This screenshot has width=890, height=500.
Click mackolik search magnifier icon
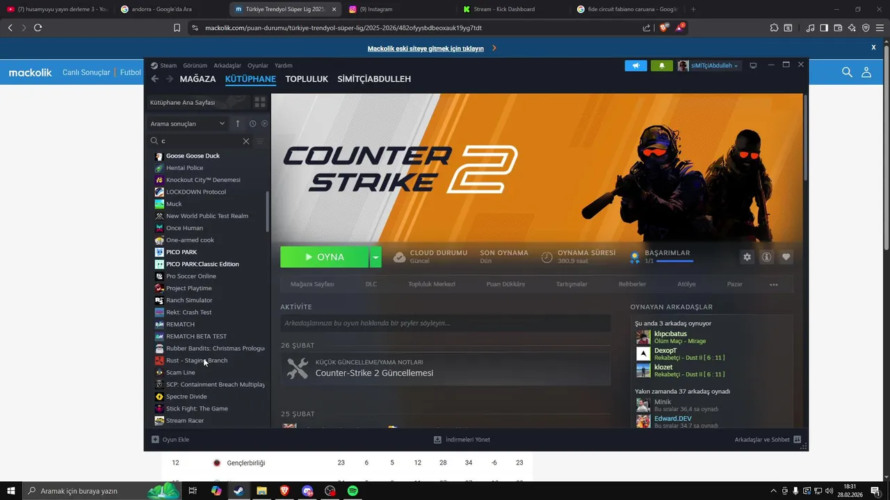847,72
